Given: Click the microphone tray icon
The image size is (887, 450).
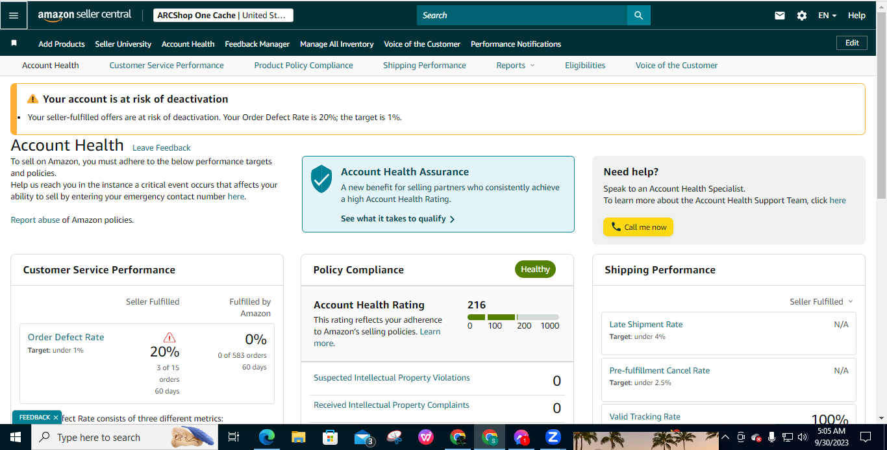Looking at the screenshot, I should tap(772, 438).
